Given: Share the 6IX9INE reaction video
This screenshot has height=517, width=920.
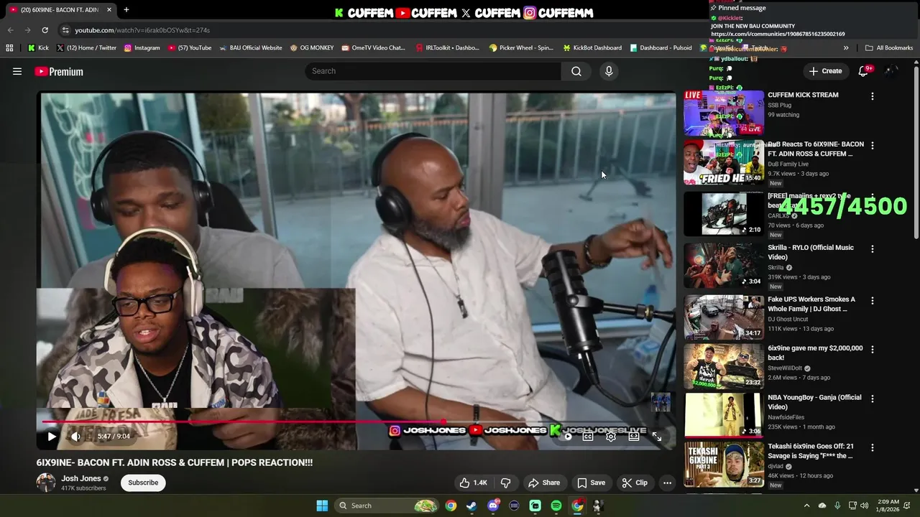Looking at the screenshot, I should click(x=544, y=483).
